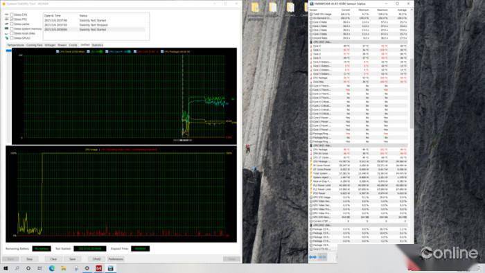Click the HWiNFO blue arrows icon

point(313,257)
